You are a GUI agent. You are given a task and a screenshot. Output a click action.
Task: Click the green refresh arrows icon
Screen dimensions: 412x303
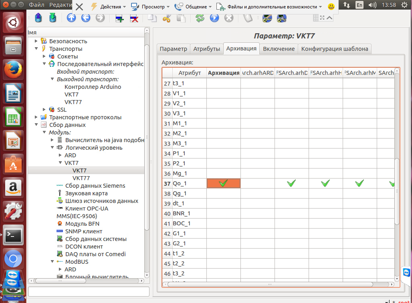click(x=200, y=18)
